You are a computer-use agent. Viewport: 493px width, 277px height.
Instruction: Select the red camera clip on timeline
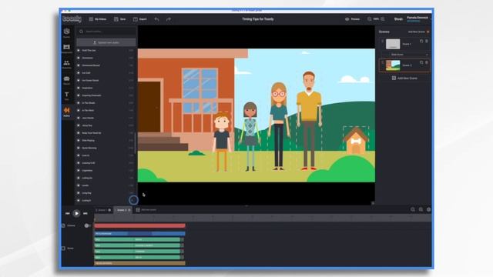click(x=140, y=225)
